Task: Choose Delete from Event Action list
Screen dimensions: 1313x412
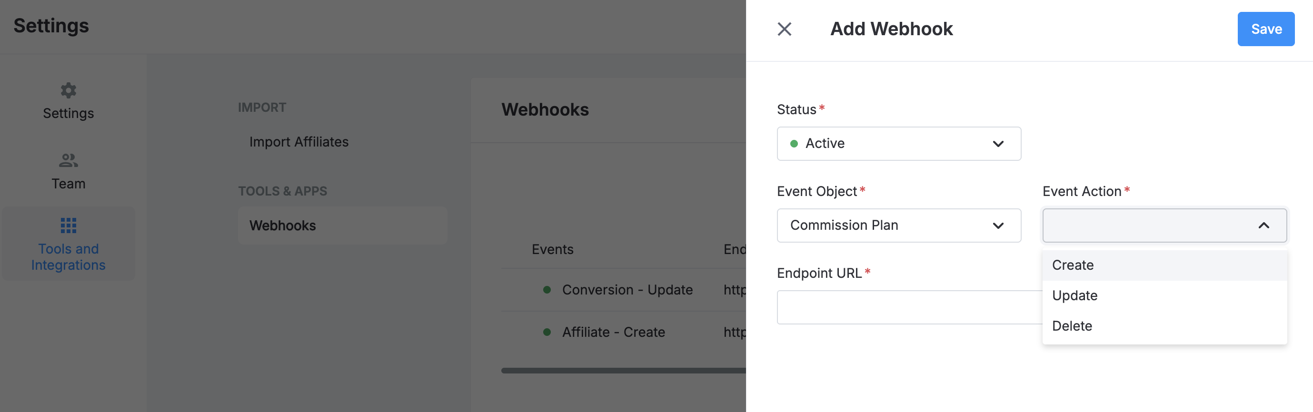Action: pos(1164,326)
